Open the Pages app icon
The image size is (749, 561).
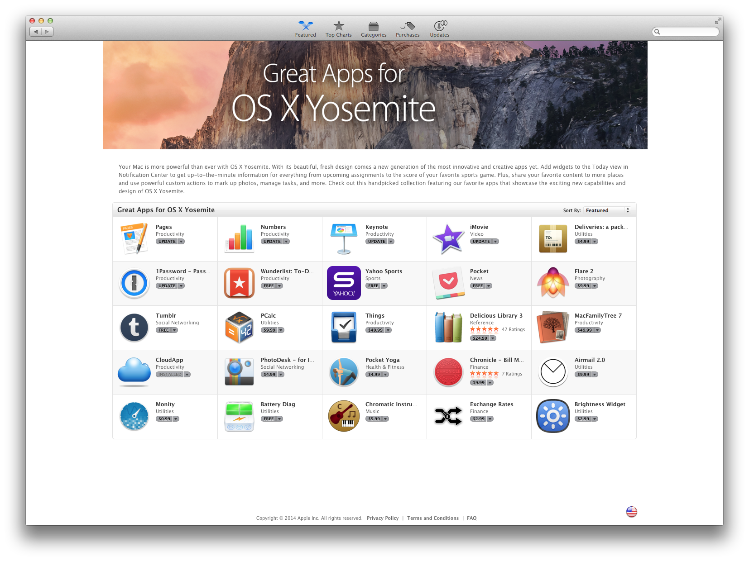click(x=134, y=238)
